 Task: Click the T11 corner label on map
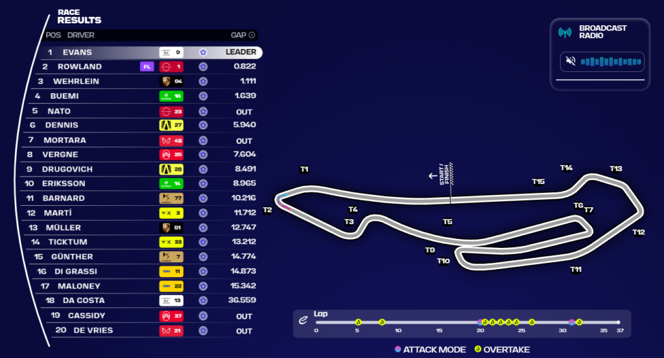pos(576,269)
